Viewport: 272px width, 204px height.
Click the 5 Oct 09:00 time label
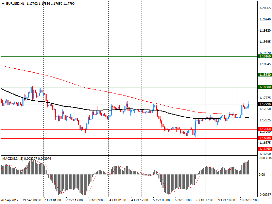coord(161,200)
